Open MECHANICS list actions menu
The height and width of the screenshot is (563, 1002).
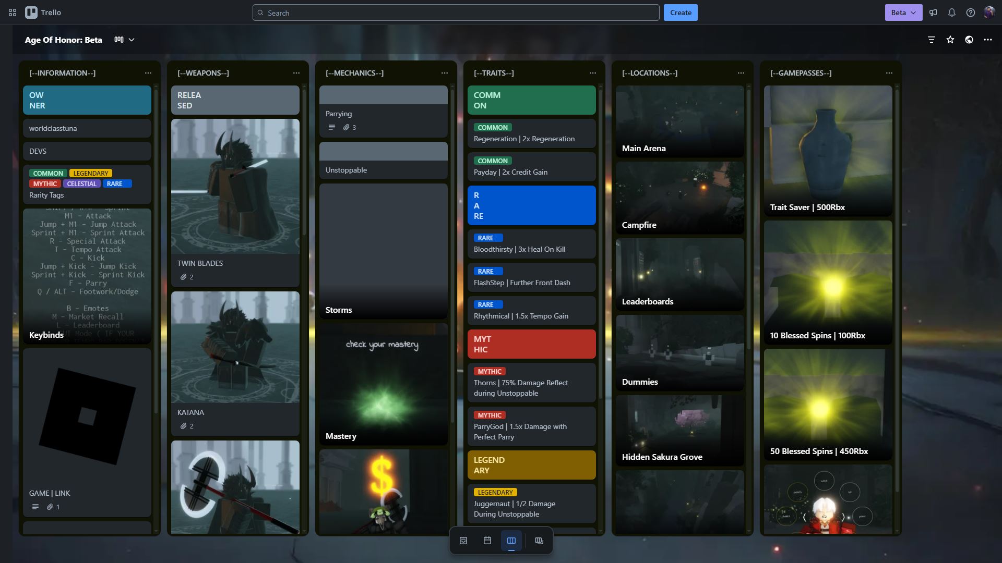[445, 73]
